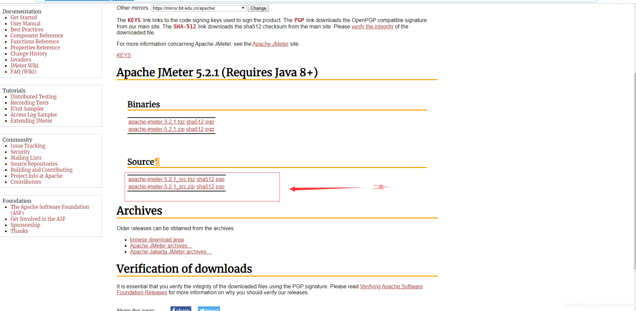Open Change History link
Screen dimensions: 636x311
[x=29, y=53]
